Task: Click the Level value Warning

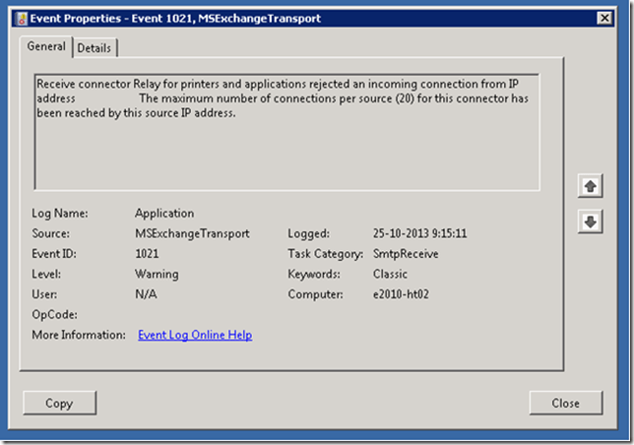Action: point(157,274)
